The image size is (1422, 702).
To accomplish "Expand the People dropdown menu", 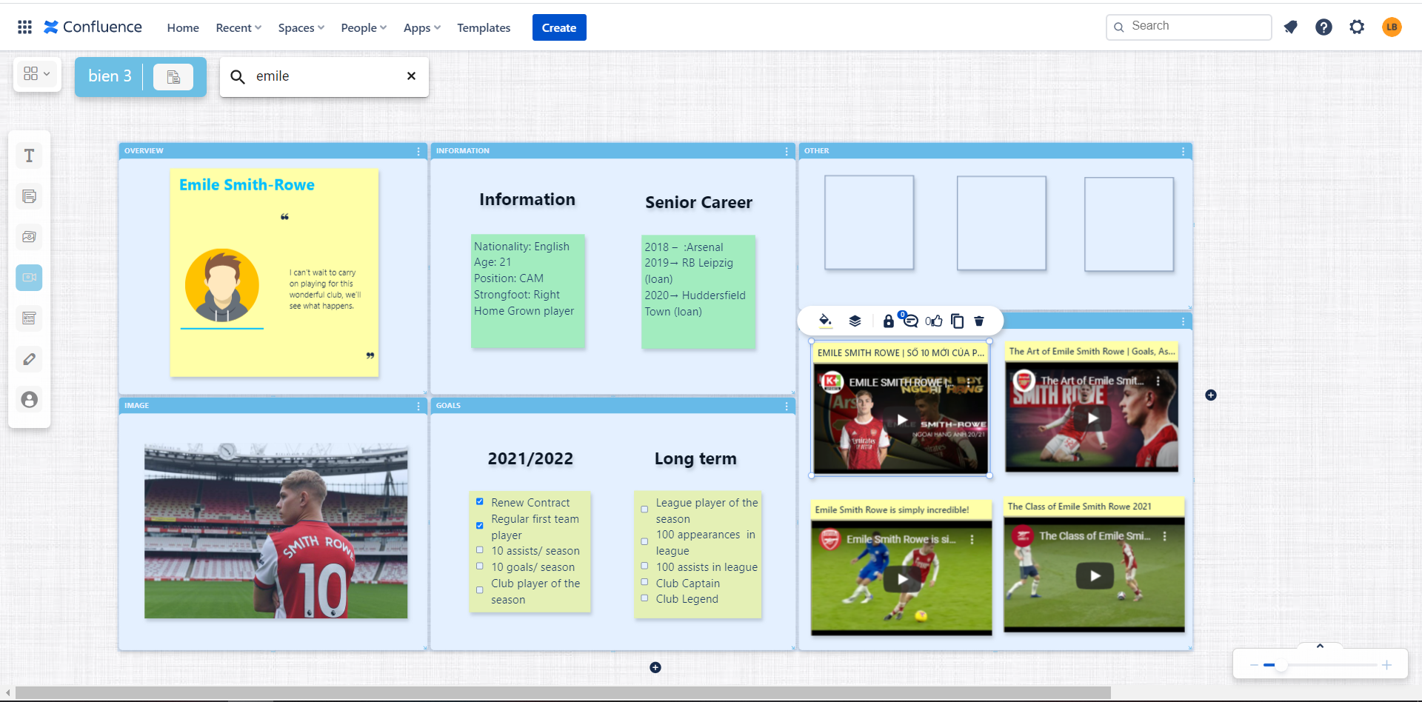I will [363, 28].
